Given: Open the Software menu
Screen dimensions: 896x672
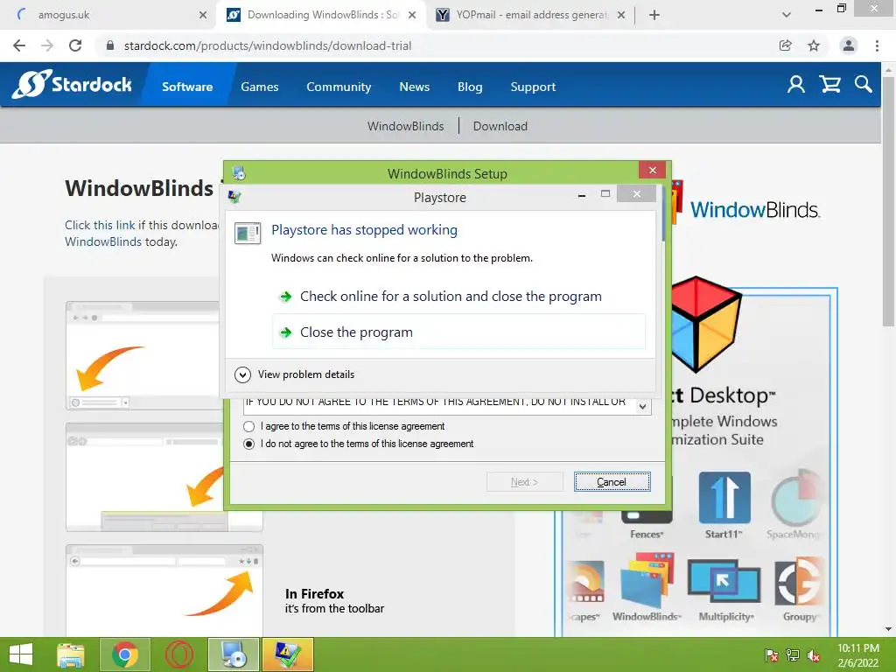Looking at the screenshot, I should coord(187,87).
